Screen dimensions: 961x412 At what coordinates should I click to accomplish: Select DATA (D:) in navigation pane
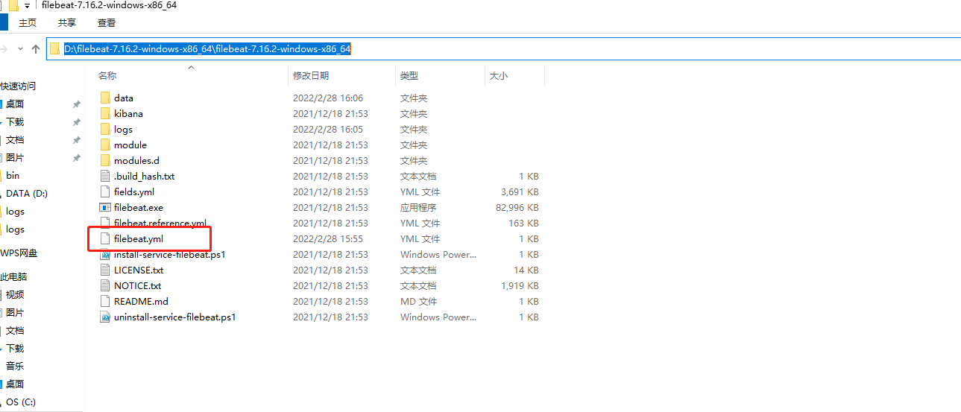(x=28, y=194)
